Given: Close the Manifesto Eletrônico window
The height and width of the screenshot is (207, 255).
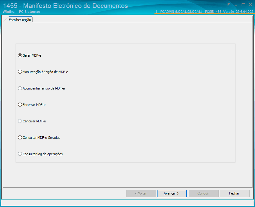Looking at the screenshot, I should [250, 4].
